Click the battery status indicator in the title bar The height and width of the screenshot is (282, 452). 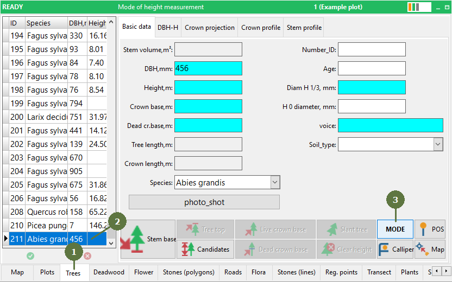coord(419,7)
